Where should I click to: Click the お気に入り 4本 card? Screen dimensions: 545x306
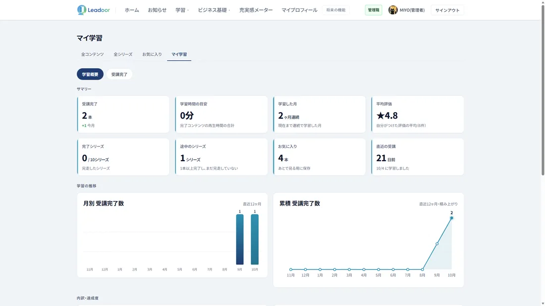(320, 157)
